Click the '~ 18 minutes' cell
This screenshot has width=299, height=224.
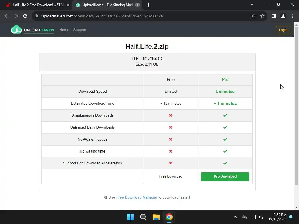click(171, 104)
